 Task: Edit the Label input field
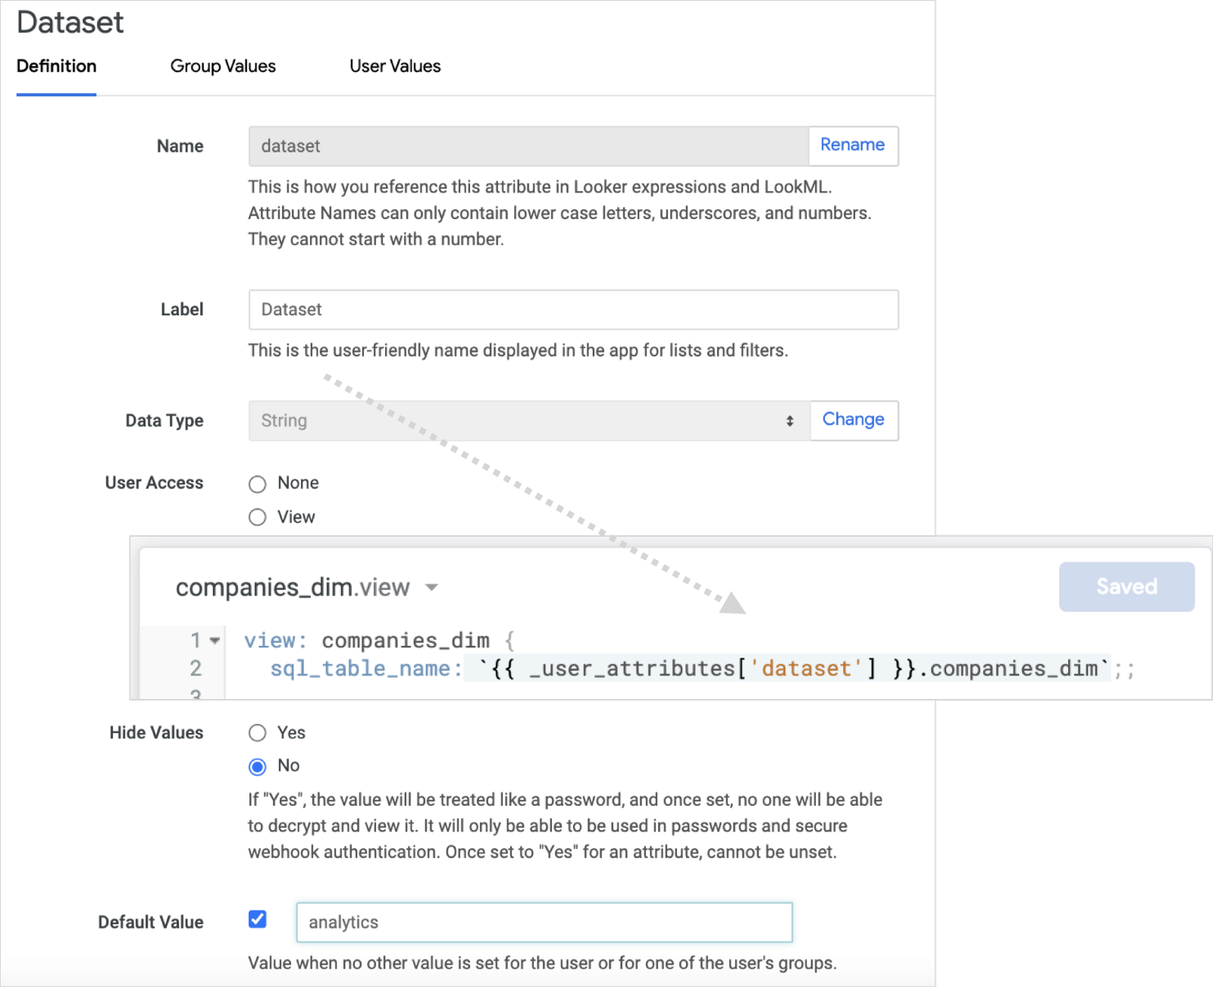[x=573, y=309]
